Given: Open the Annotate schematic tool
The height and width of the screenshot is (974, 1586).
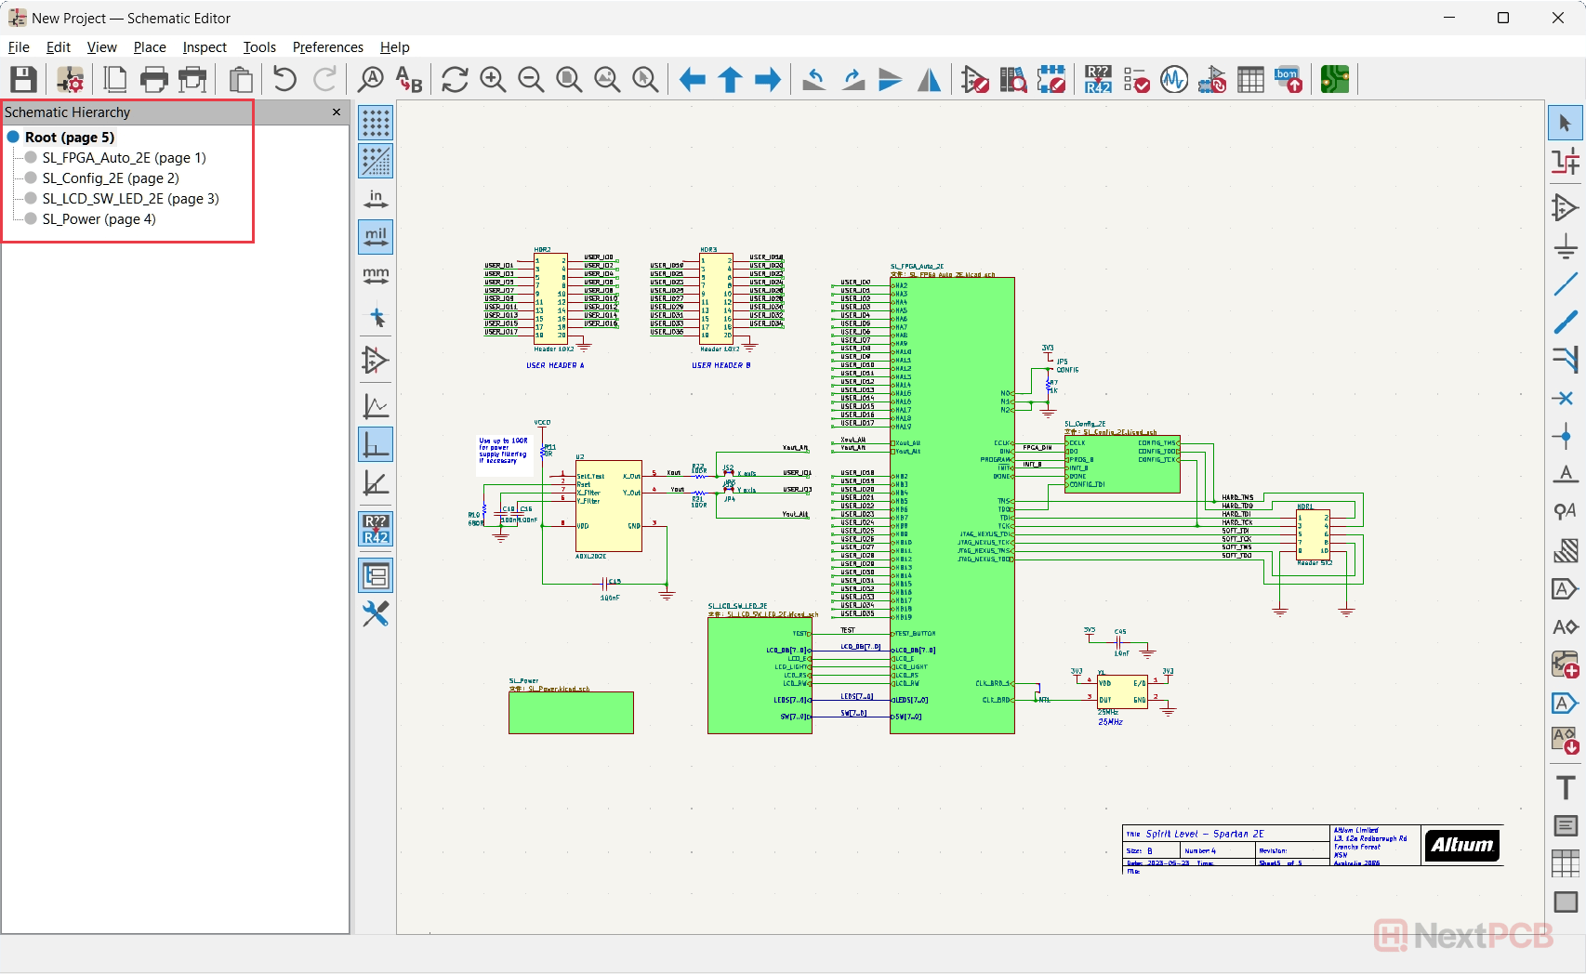Looking at the screenshot, I should click(1098, 80).
